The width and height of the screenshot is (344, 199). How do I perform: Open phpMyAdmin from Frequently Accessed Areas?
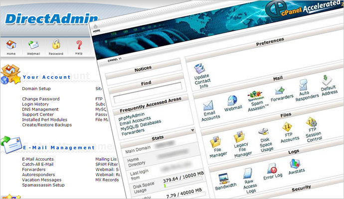132,116
